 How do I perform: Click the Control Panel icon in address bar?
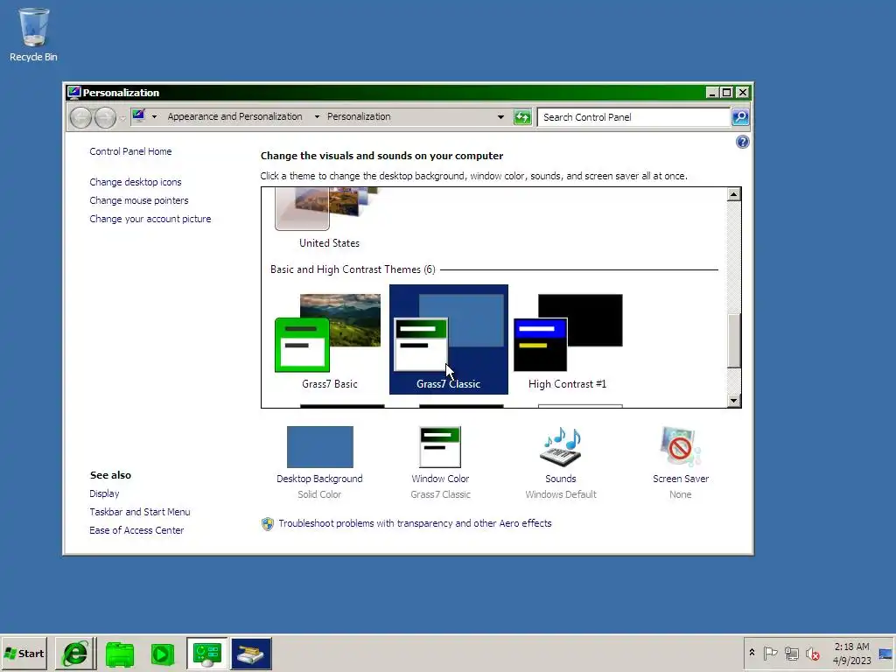tap(138, 116)
